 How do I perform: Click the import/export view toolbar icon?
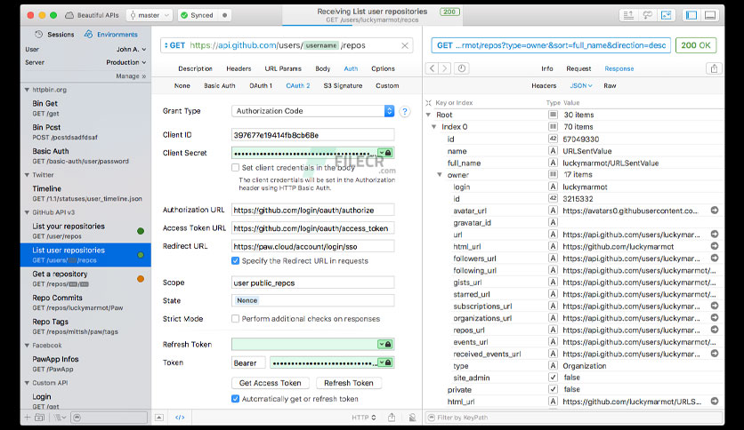[667, 15]
